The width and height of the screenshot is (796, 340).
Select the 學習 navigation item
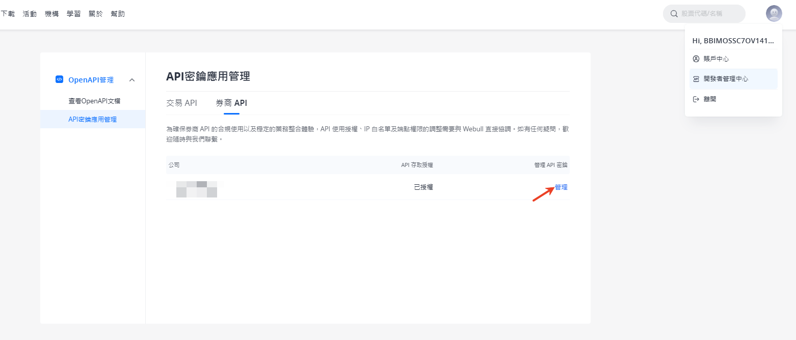click(x=73, y=14)
